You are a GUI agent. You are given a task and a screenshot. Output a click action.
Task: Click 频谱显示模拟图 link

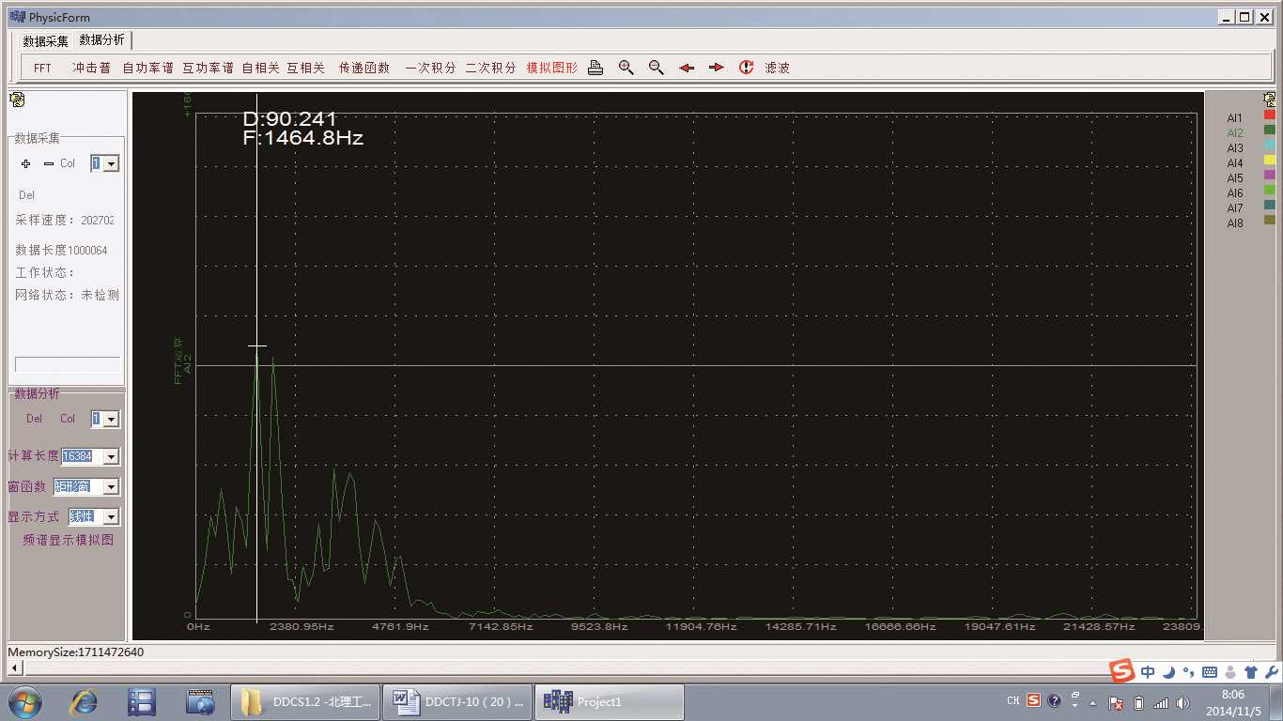coord(68,540)
